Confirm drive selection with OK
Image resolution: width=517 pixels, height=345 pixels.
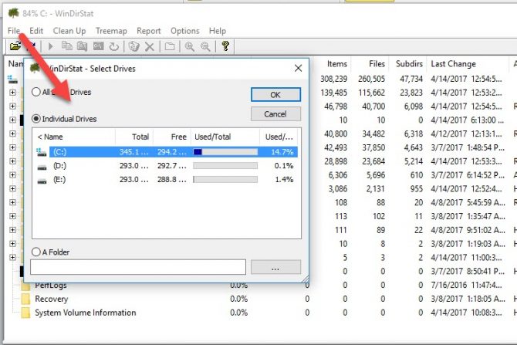point(275,95)
